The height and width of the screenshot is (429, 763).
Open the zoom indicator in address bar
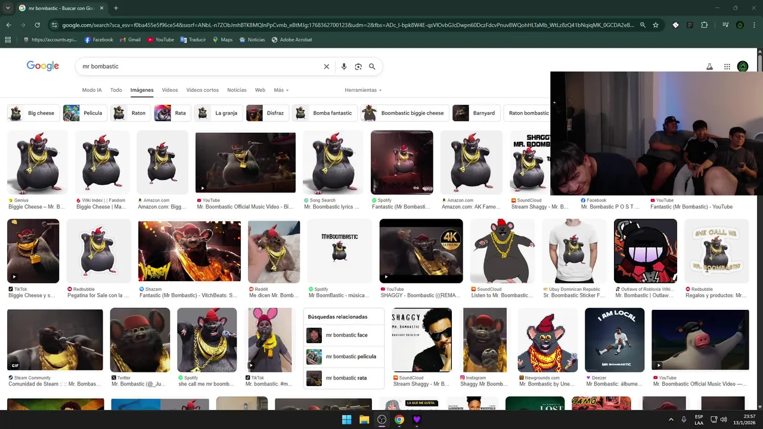pyautogui.click(x=643, y=25)
